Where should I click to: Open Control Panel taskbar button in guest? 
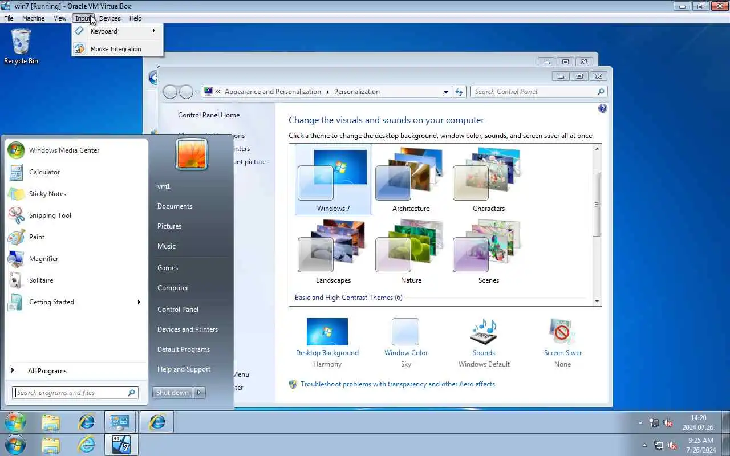120,422
